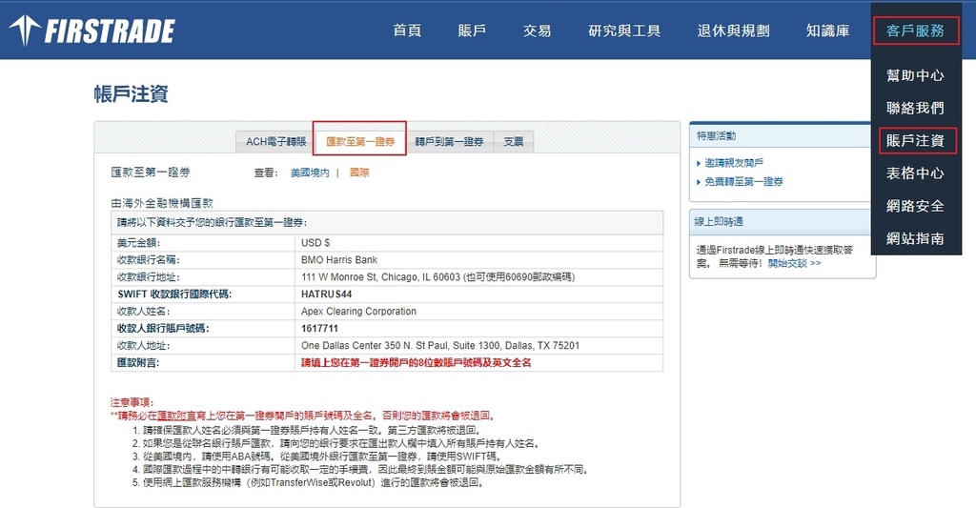The image size is (976, 508).
Task: Click the recipient Apex Clearing Corporation
Action: [x=358, y=312]
